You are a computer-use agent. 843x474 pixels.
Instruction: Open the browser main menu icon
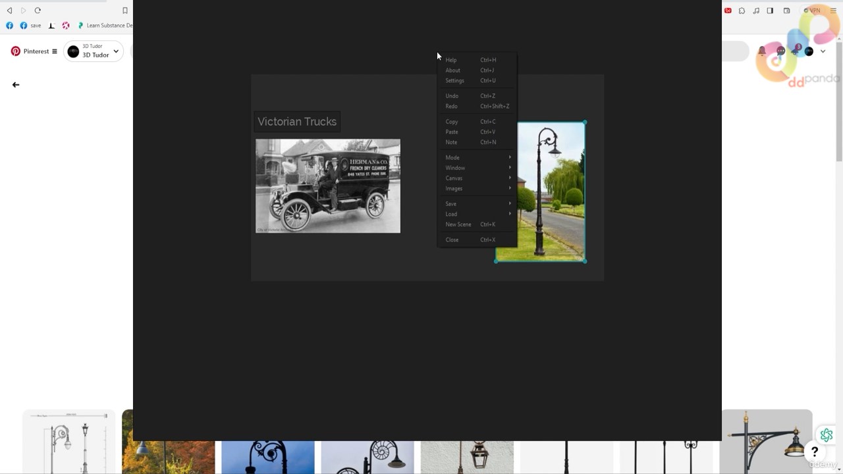click(x=833, y=11)
